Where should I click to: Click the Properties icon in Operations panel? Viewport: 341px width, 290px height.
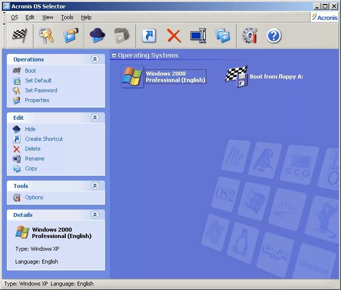pos(17,100)
